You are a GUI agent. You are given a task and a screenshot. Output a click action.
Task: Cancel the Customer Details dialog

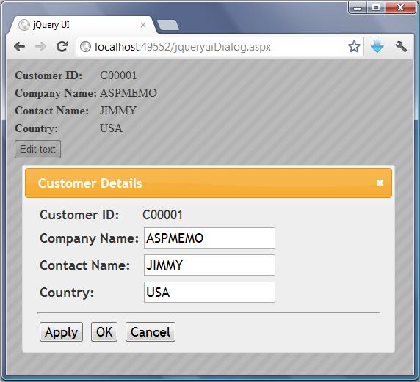pyautogui.click(x=151, y=332)
